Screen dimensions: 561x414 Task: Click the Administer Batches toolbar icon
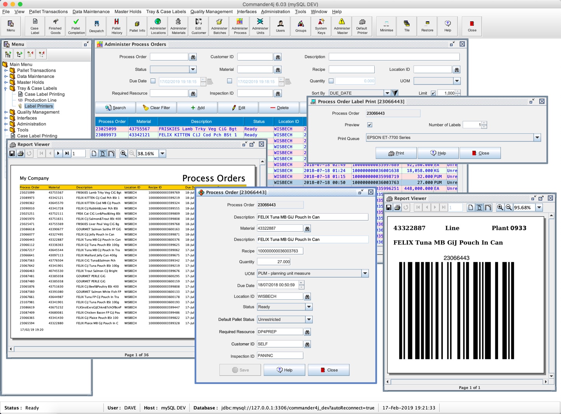click(x=219, y=26)
